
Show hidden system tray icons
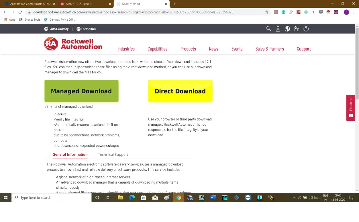coord(294,198)
